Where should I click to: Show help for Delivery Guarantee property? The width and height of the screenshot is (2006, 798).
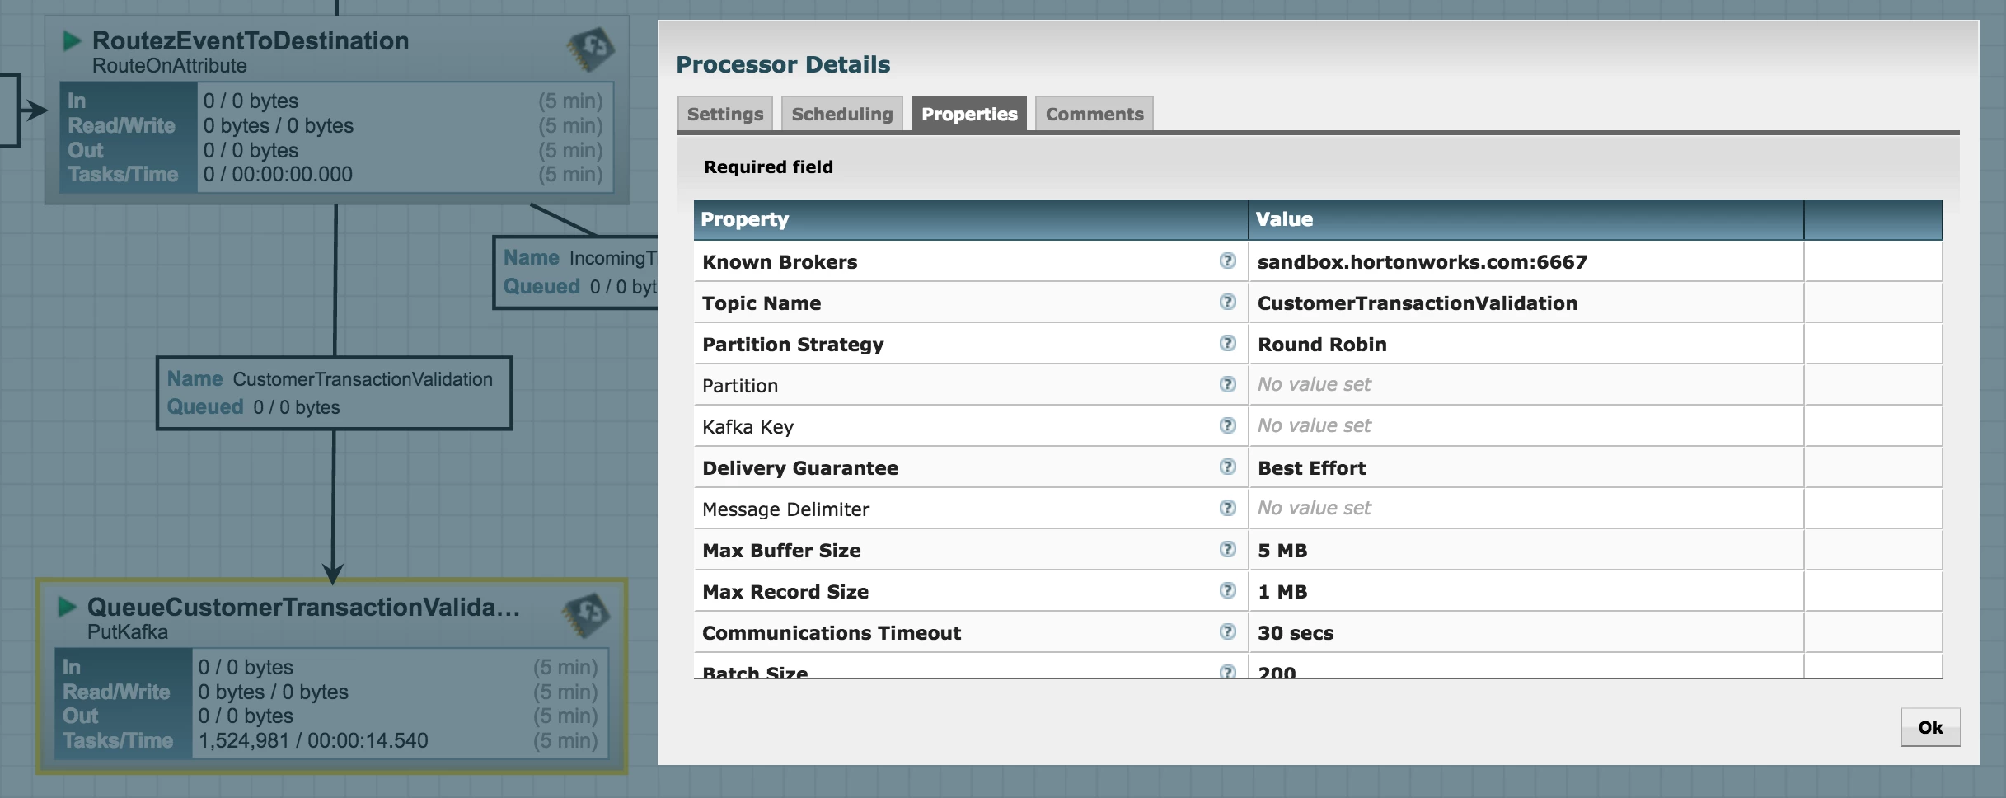(1227, 467)
